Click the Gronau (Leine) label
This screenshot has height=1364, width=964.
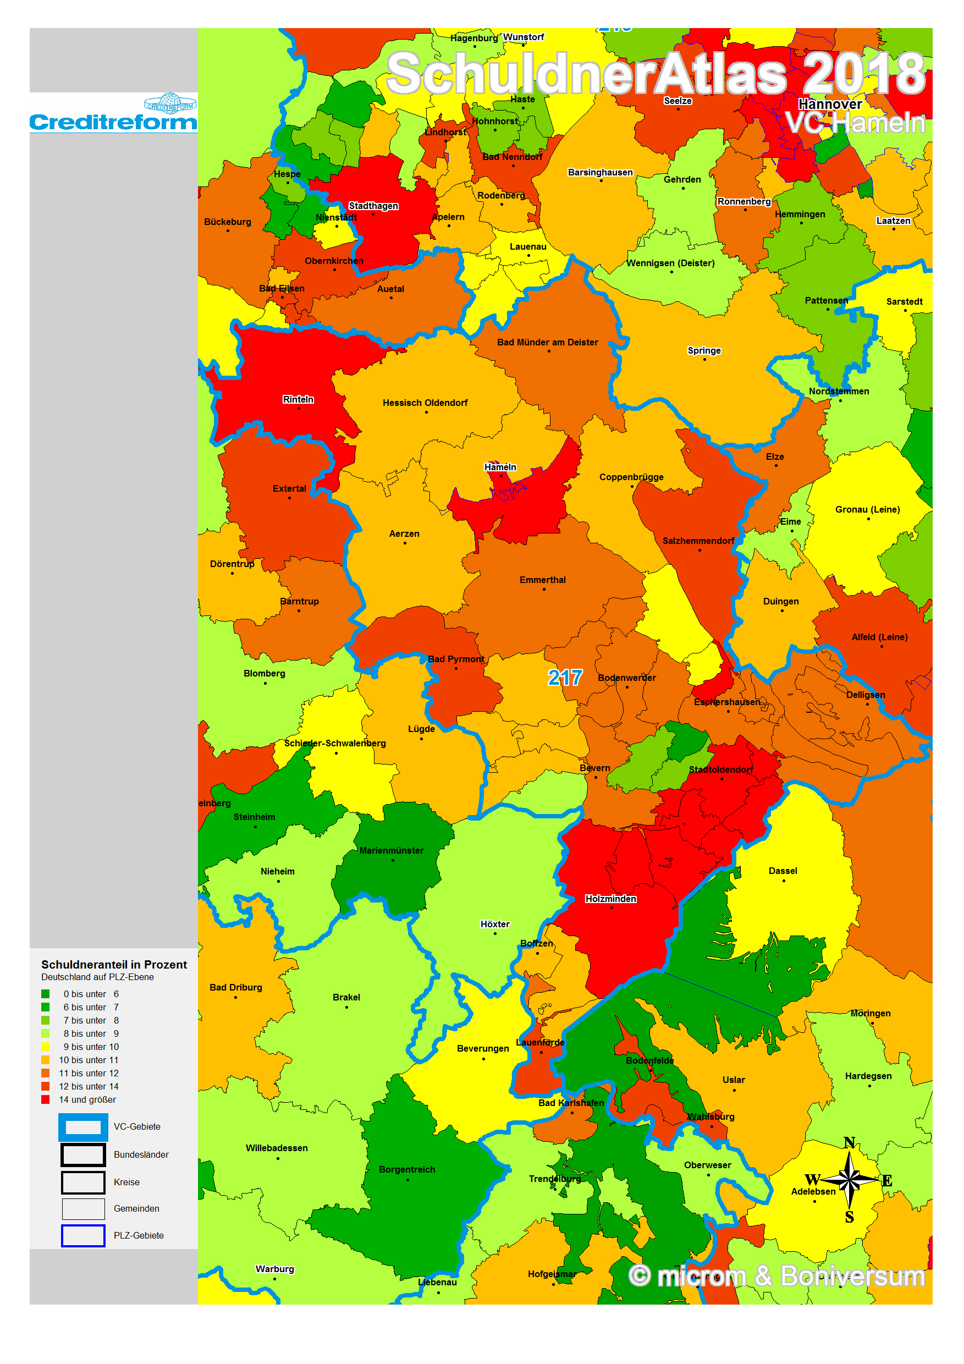point(867,509)
